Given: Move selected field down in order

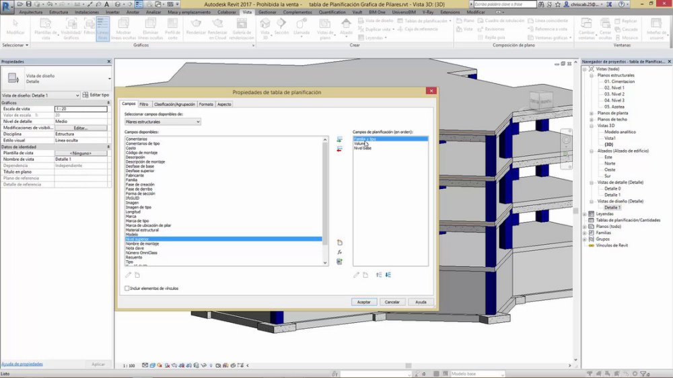Looking at the screenshot, I should click(388, 275).
